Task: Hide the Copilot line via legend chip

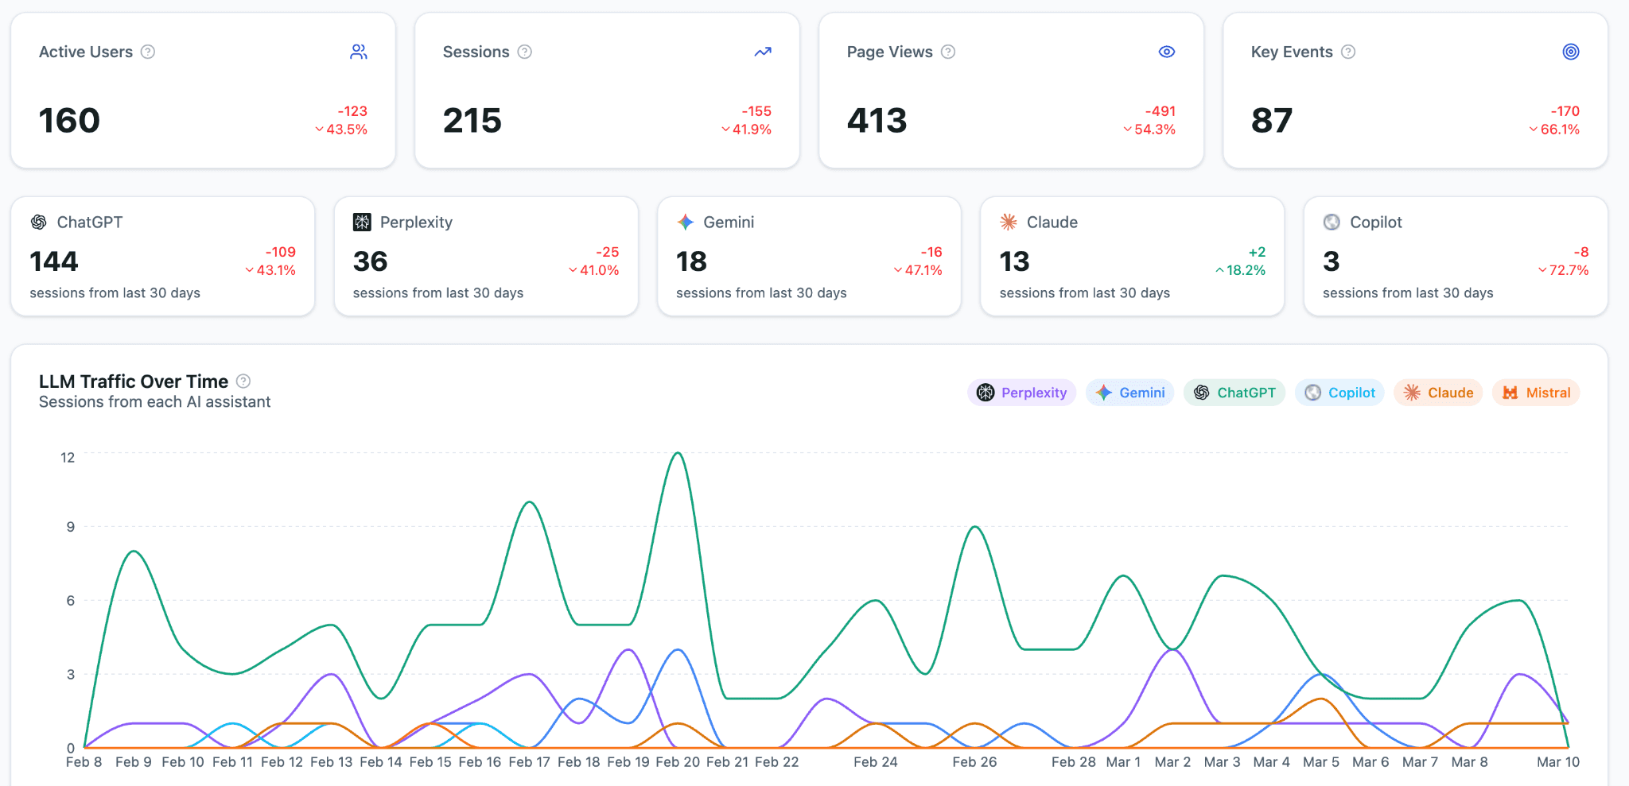Action: coord(1340,393)
